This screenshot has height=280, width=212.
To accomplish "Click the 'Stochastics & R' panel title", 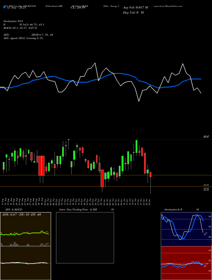I will click(173, 210).
